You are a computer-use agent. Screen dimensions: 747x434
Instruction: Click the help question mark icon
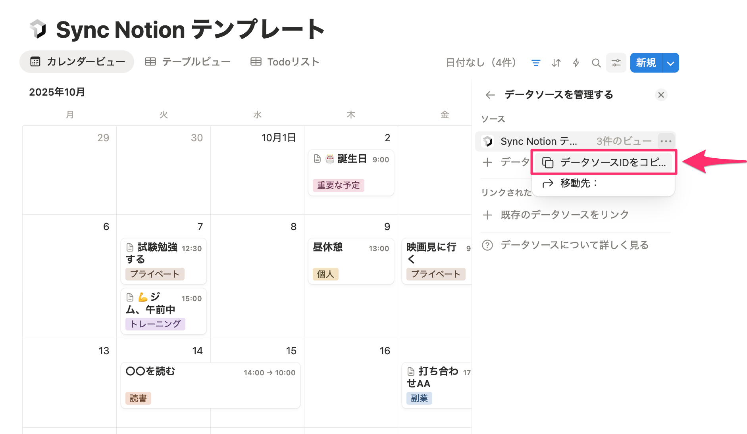tap(487, 245)
